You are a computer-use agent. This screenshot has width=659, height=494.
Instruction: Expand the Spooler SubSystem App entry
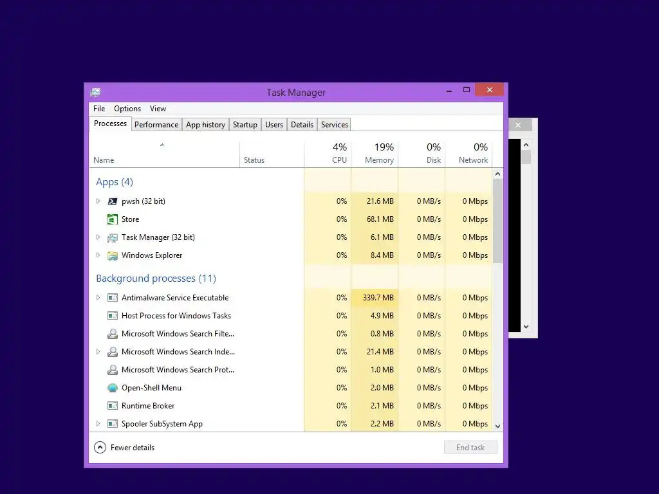click(98, 424)
